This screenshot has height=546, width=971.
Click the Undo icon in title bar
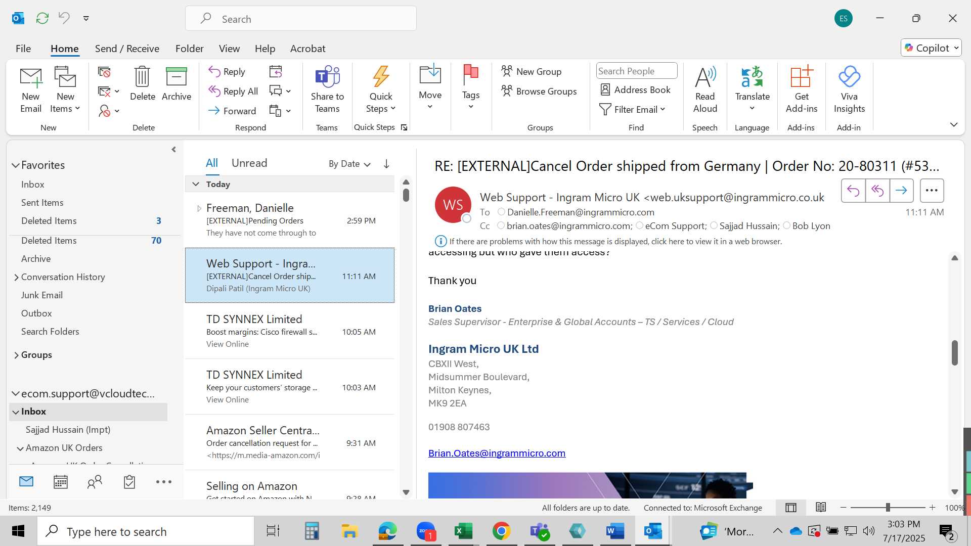[64, 18]
